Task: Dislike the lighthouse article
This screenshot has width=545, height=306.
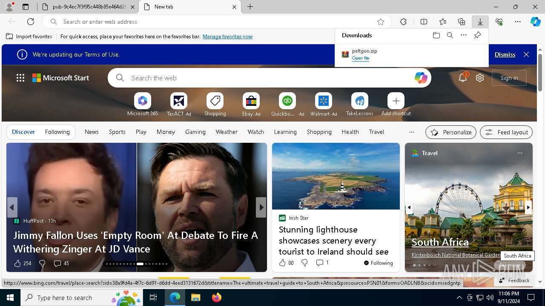Action: (304, 263)
